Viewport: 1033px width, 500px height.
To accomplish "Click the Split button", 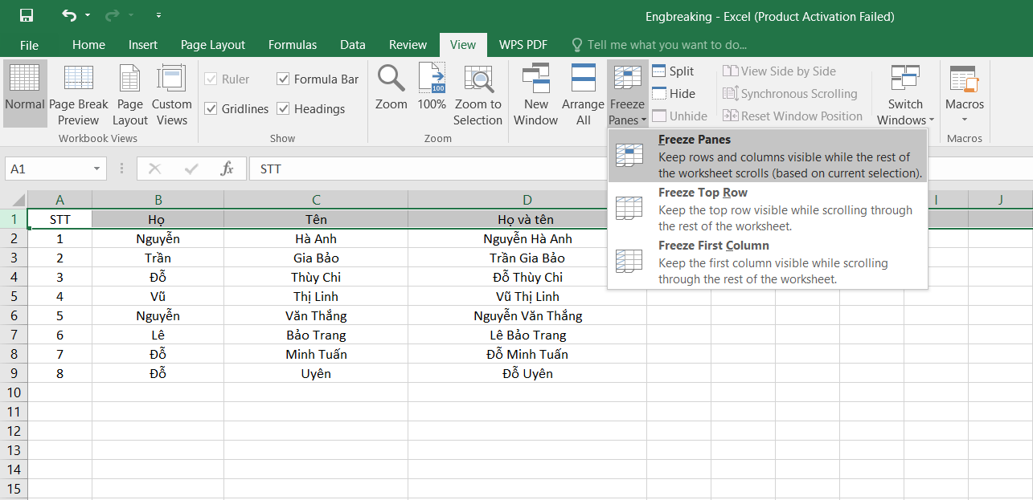I will click(673, 71).
